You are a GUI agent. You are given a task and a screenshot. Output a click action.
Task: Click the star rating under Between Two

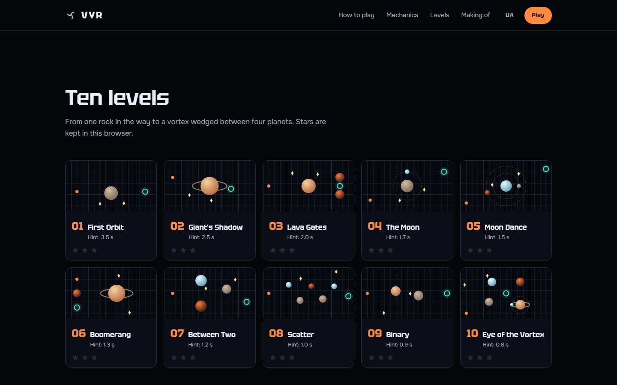[x=183, y=358]
